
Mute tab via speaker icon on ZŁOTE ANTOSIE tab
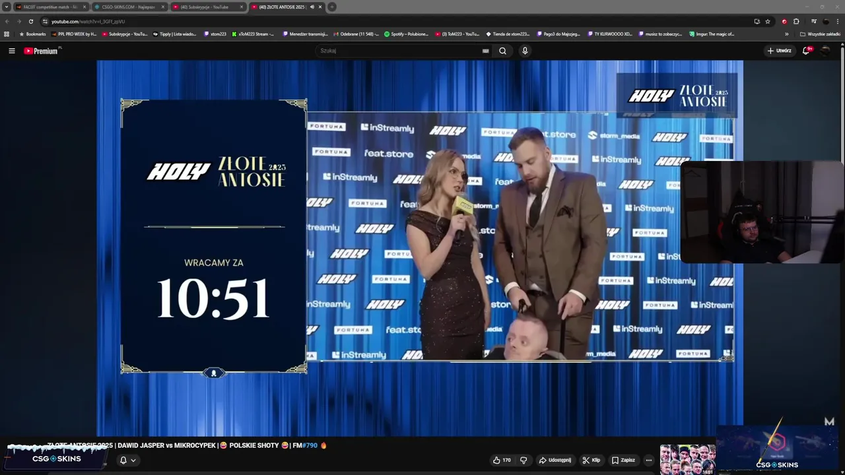click(312, 7)
